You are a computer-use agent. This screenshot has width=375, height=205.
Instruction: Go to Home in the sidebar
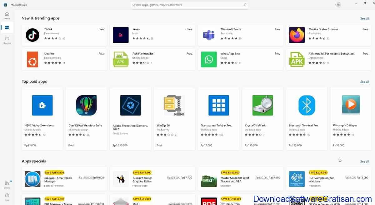(7, 16)
